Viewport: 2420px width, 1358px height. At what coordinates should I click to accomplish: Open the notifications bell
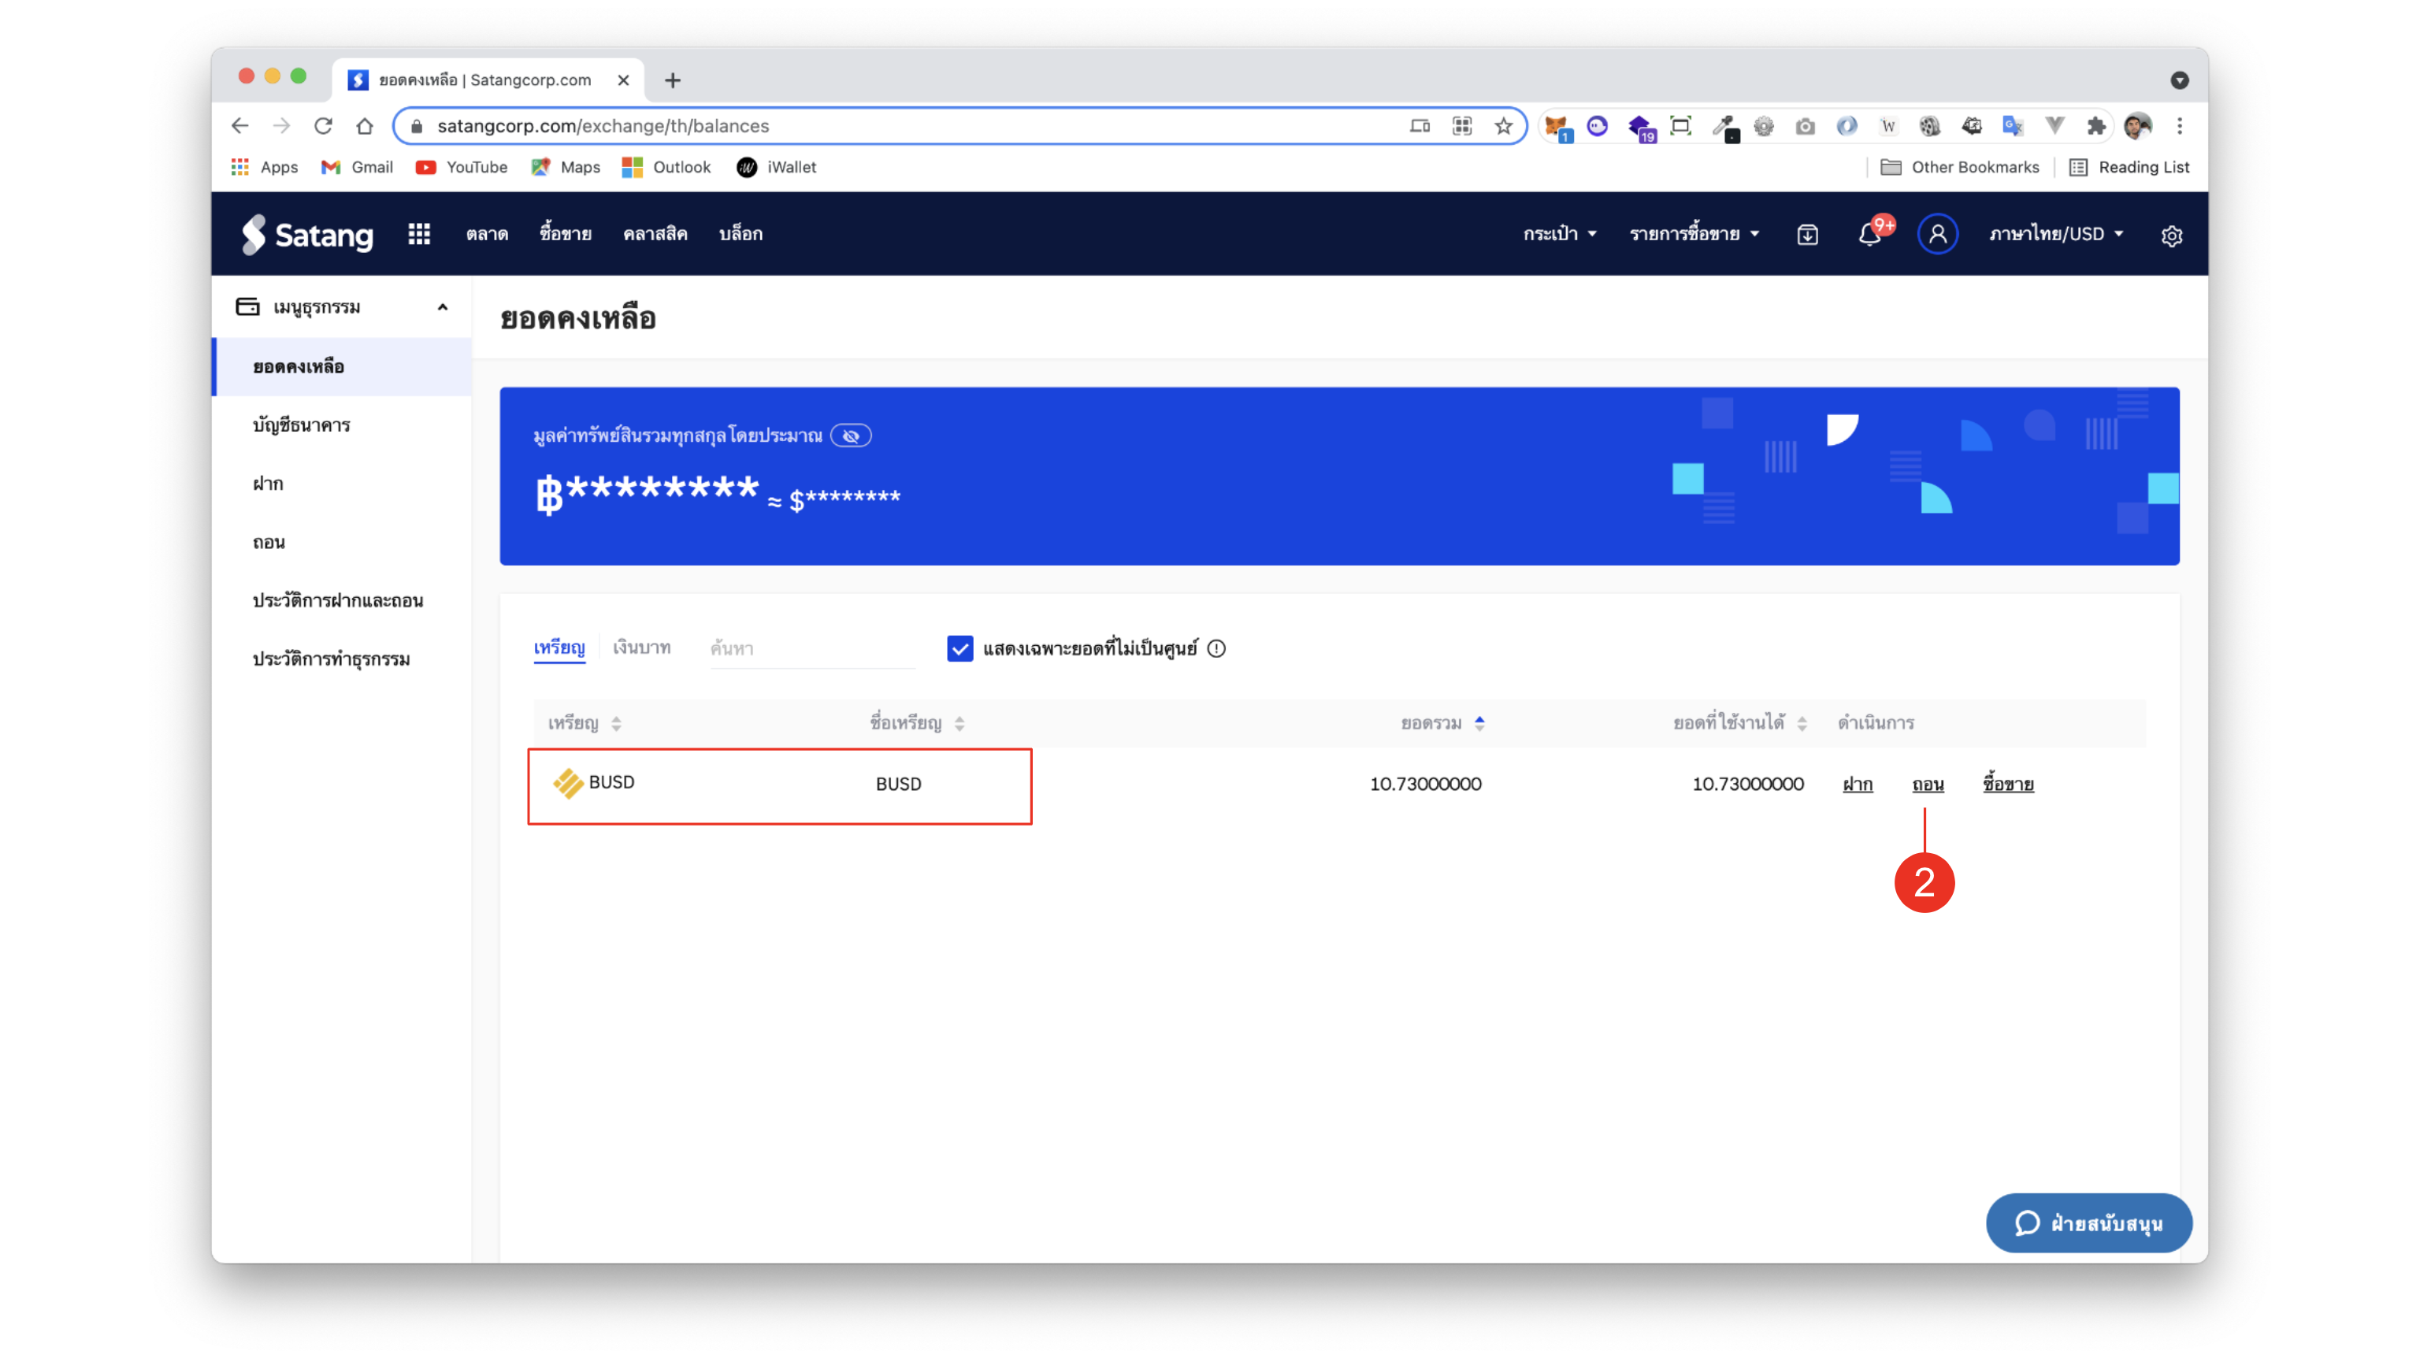(x=1869, y=234)
